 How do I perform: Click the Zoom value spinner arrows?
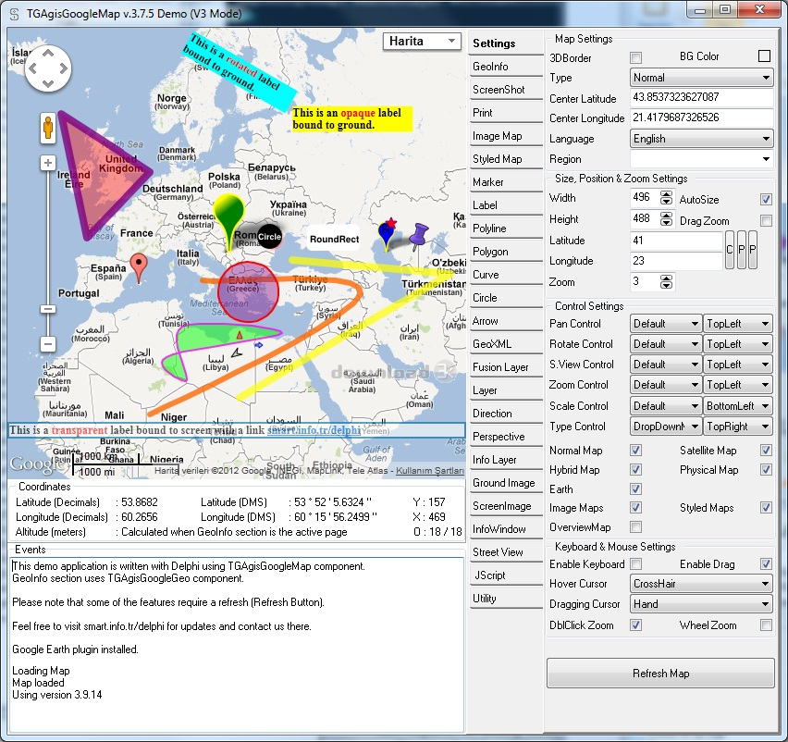tap(666, 282)
